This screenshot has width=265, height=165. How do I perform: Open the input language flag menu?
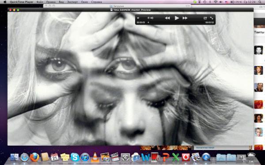pos(227,2)
